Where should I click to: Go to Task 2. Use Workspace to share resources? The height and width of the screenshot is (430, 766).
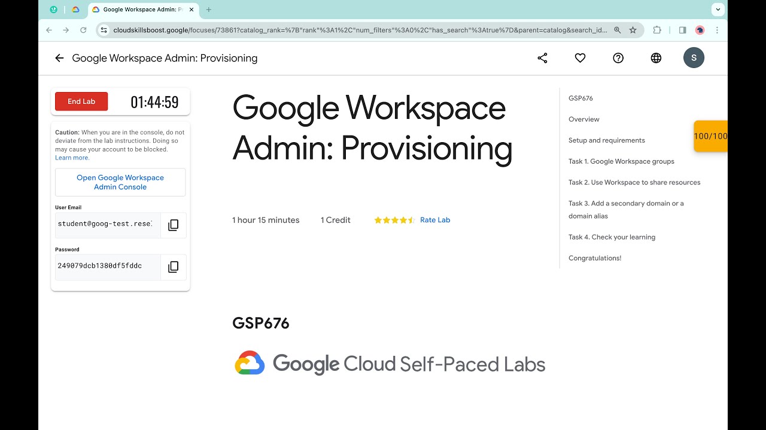(634, 182)
